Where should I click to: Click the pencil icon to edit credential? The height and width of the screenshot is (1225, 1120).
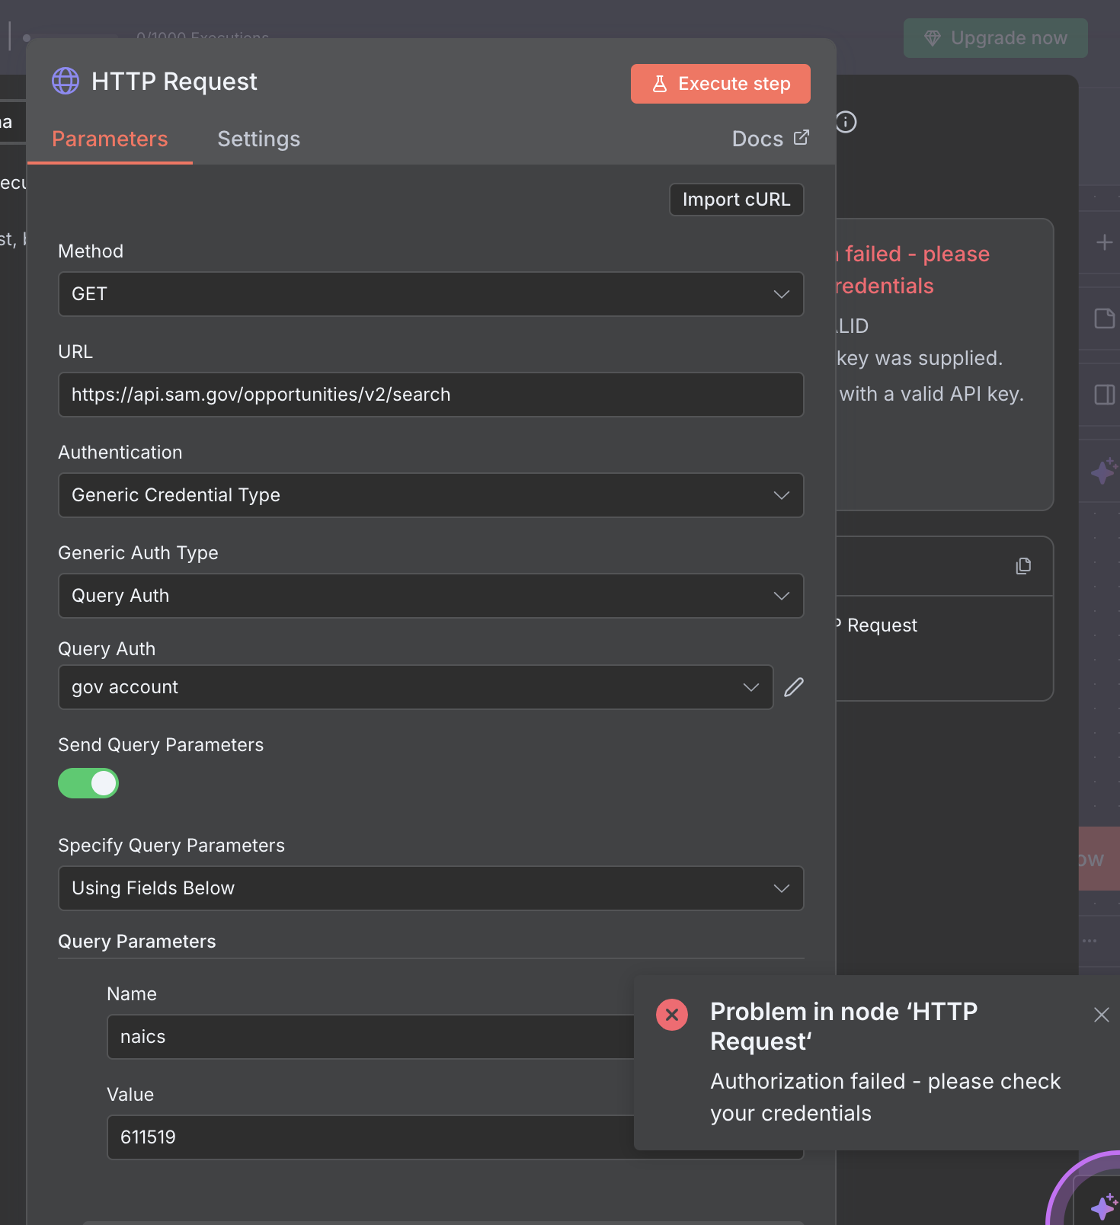[794, 687]
